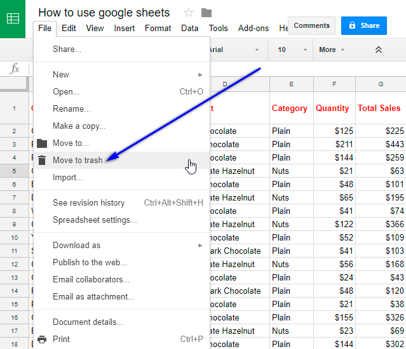Choose Open... from File menu
The height and width of the screenshot is (349, 406).
(122, 92)
